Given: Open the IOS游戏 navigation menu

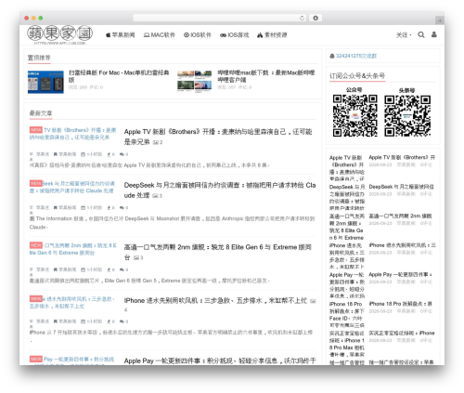Looking at the screenshot, I should click(x=234, y=35).
